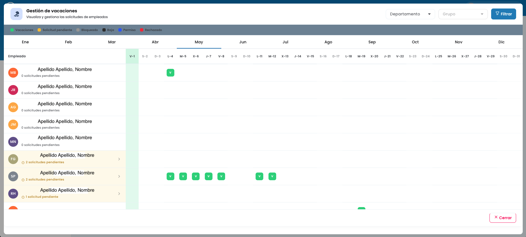Switch to the Feb month tab
This screenshot has height=237, width=526.
point(68,42)
